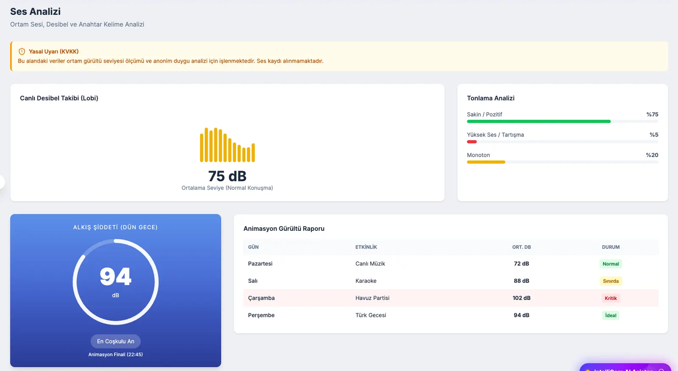Click the Canlı Desibel Takibi (Lobi) card title
The width and height of the screenshot is (678, 371).
click(x=59, y=98)
